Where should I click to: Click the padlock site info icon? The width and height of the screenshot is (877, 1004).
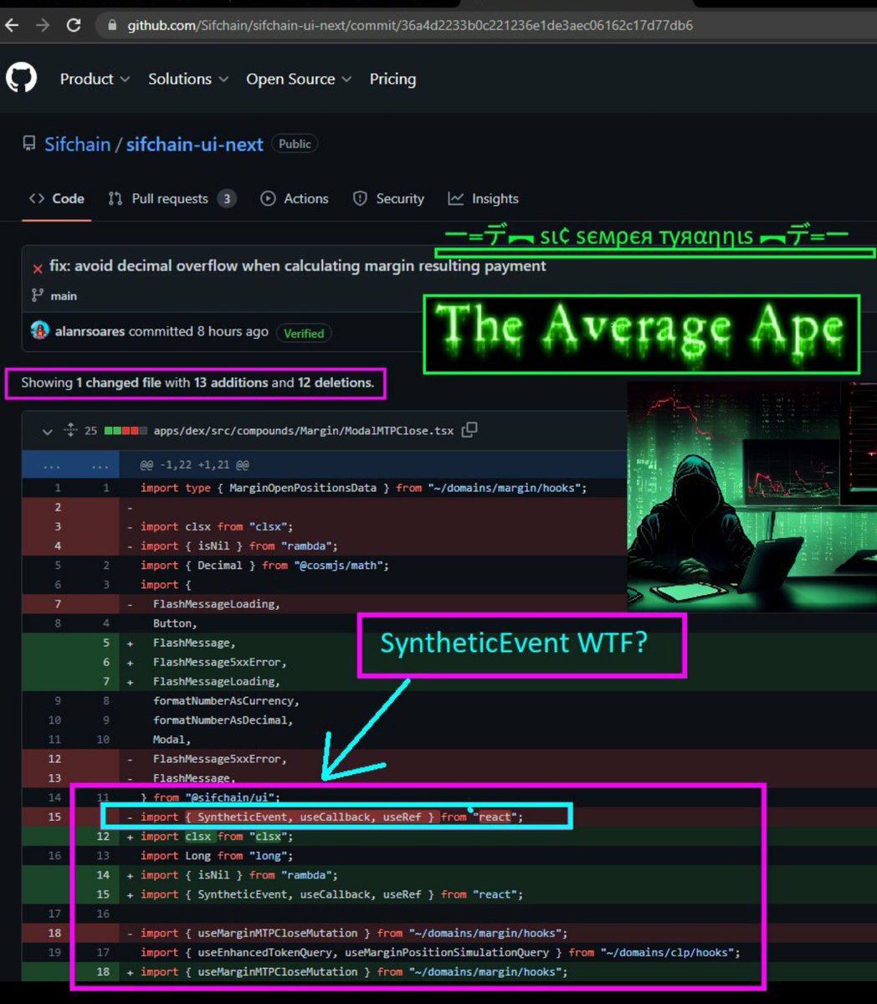112,26
